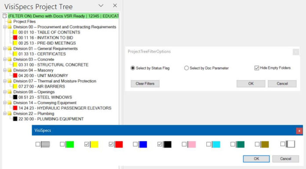Click OK in the VisiSpecs color flag dialog

[x=256, y=158]
